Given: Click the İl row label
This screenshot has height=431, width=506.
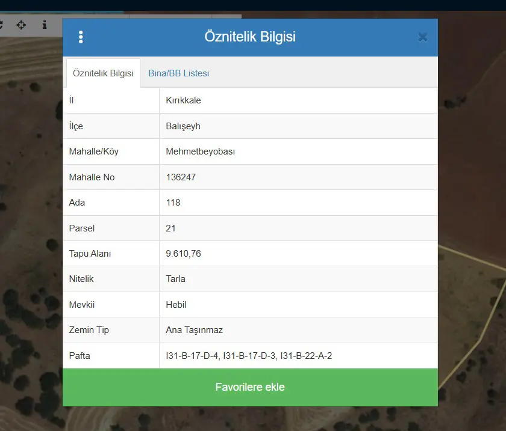Looking at the screenshot, I should pyautogui.click(x=71, y=100).
